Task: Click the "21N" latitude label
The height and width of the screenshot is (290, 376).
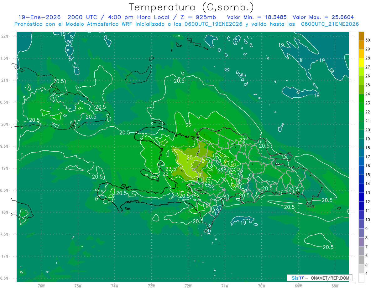Action: 5,80
